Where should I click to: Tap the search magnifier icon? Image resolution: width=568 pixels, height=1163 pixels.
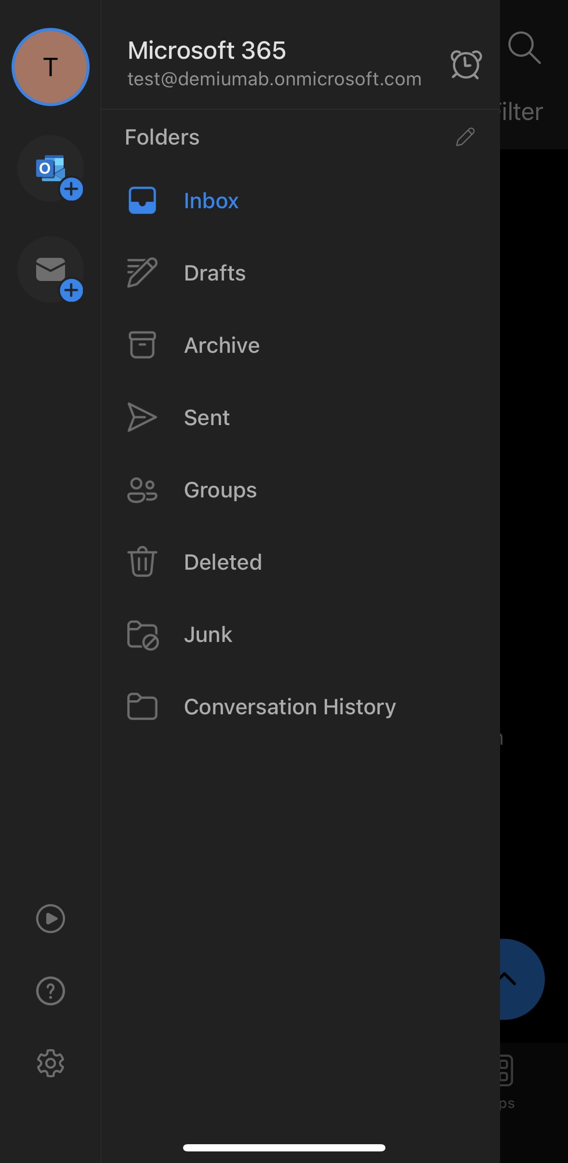(525, 48)
